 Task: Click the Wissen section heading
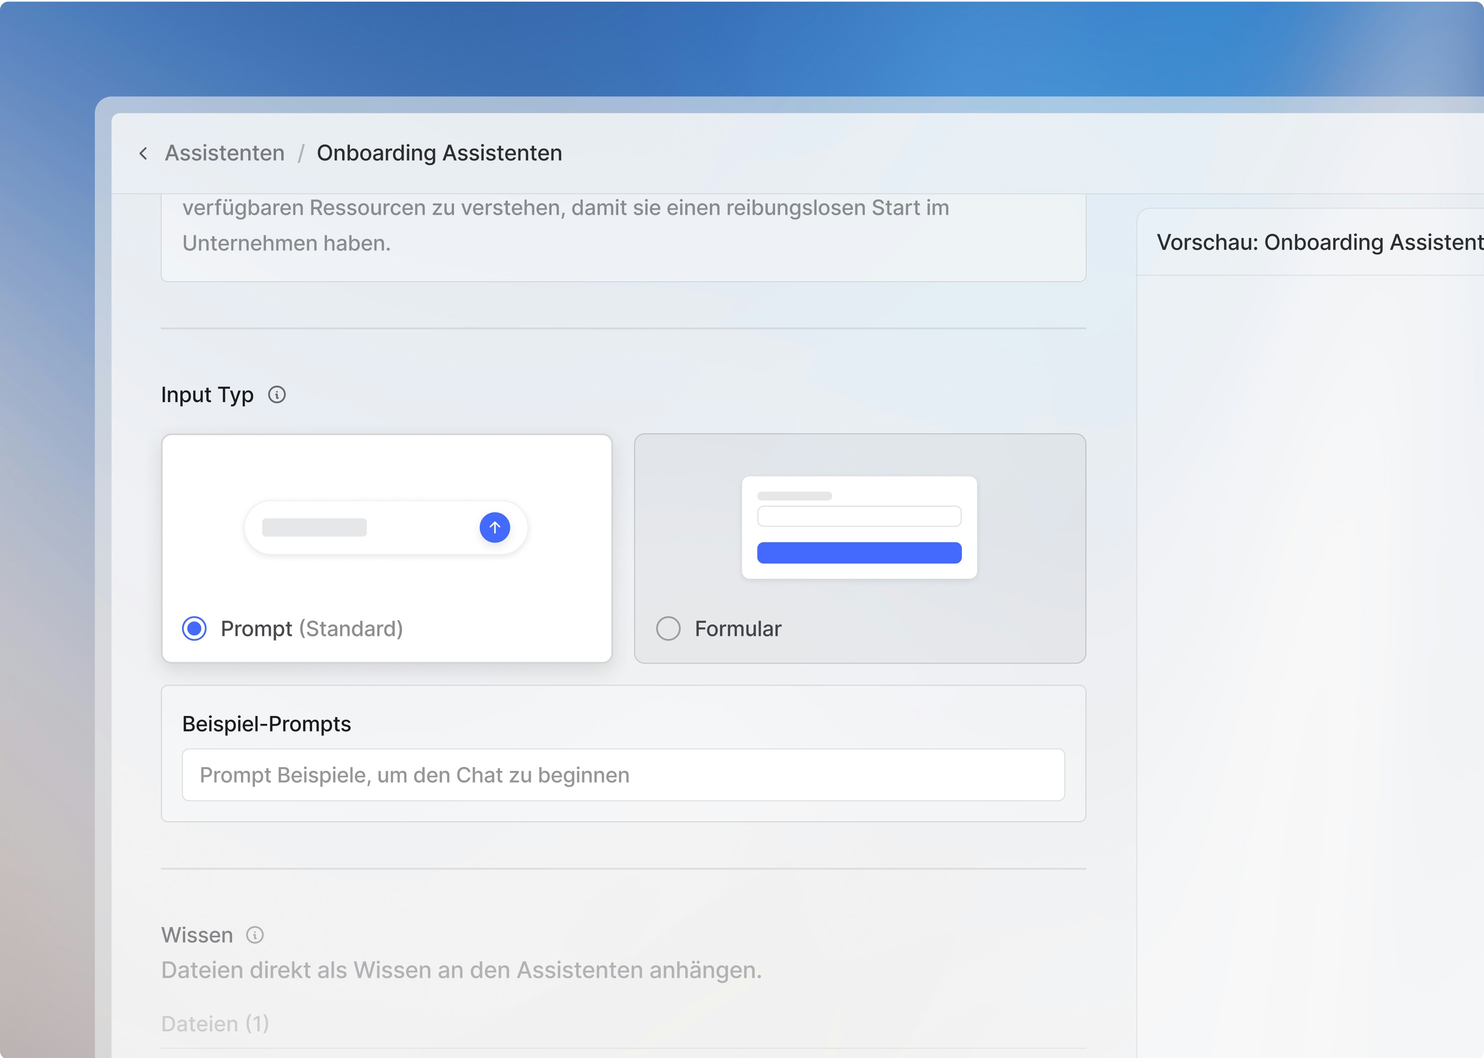tap(197, 936)
